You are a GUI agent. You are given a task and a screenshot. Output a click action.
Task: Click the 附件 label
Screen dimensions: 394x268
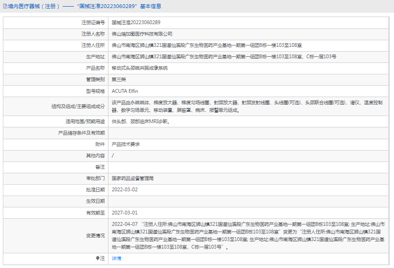[x=100, y=144]
